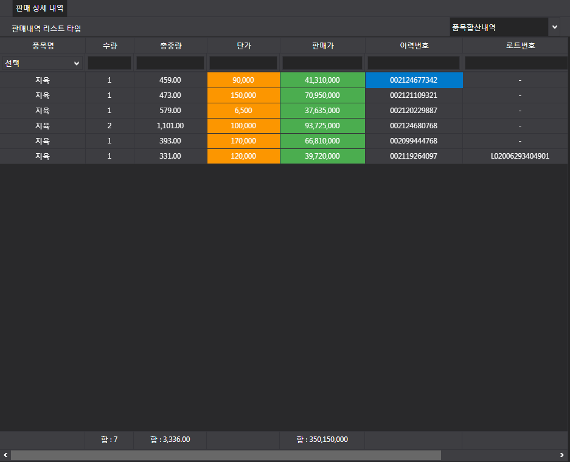Image resolution: width=570 pixels, height=462 pixels.
Task: Click the 합 : 350,150,000 sales total
Action: [x=322, y=440]
